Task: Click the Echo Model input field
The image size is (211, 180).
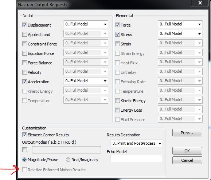Action: (137, 159)
